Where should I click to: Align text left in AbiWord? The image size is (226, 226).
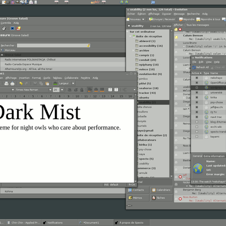(90, 90)
